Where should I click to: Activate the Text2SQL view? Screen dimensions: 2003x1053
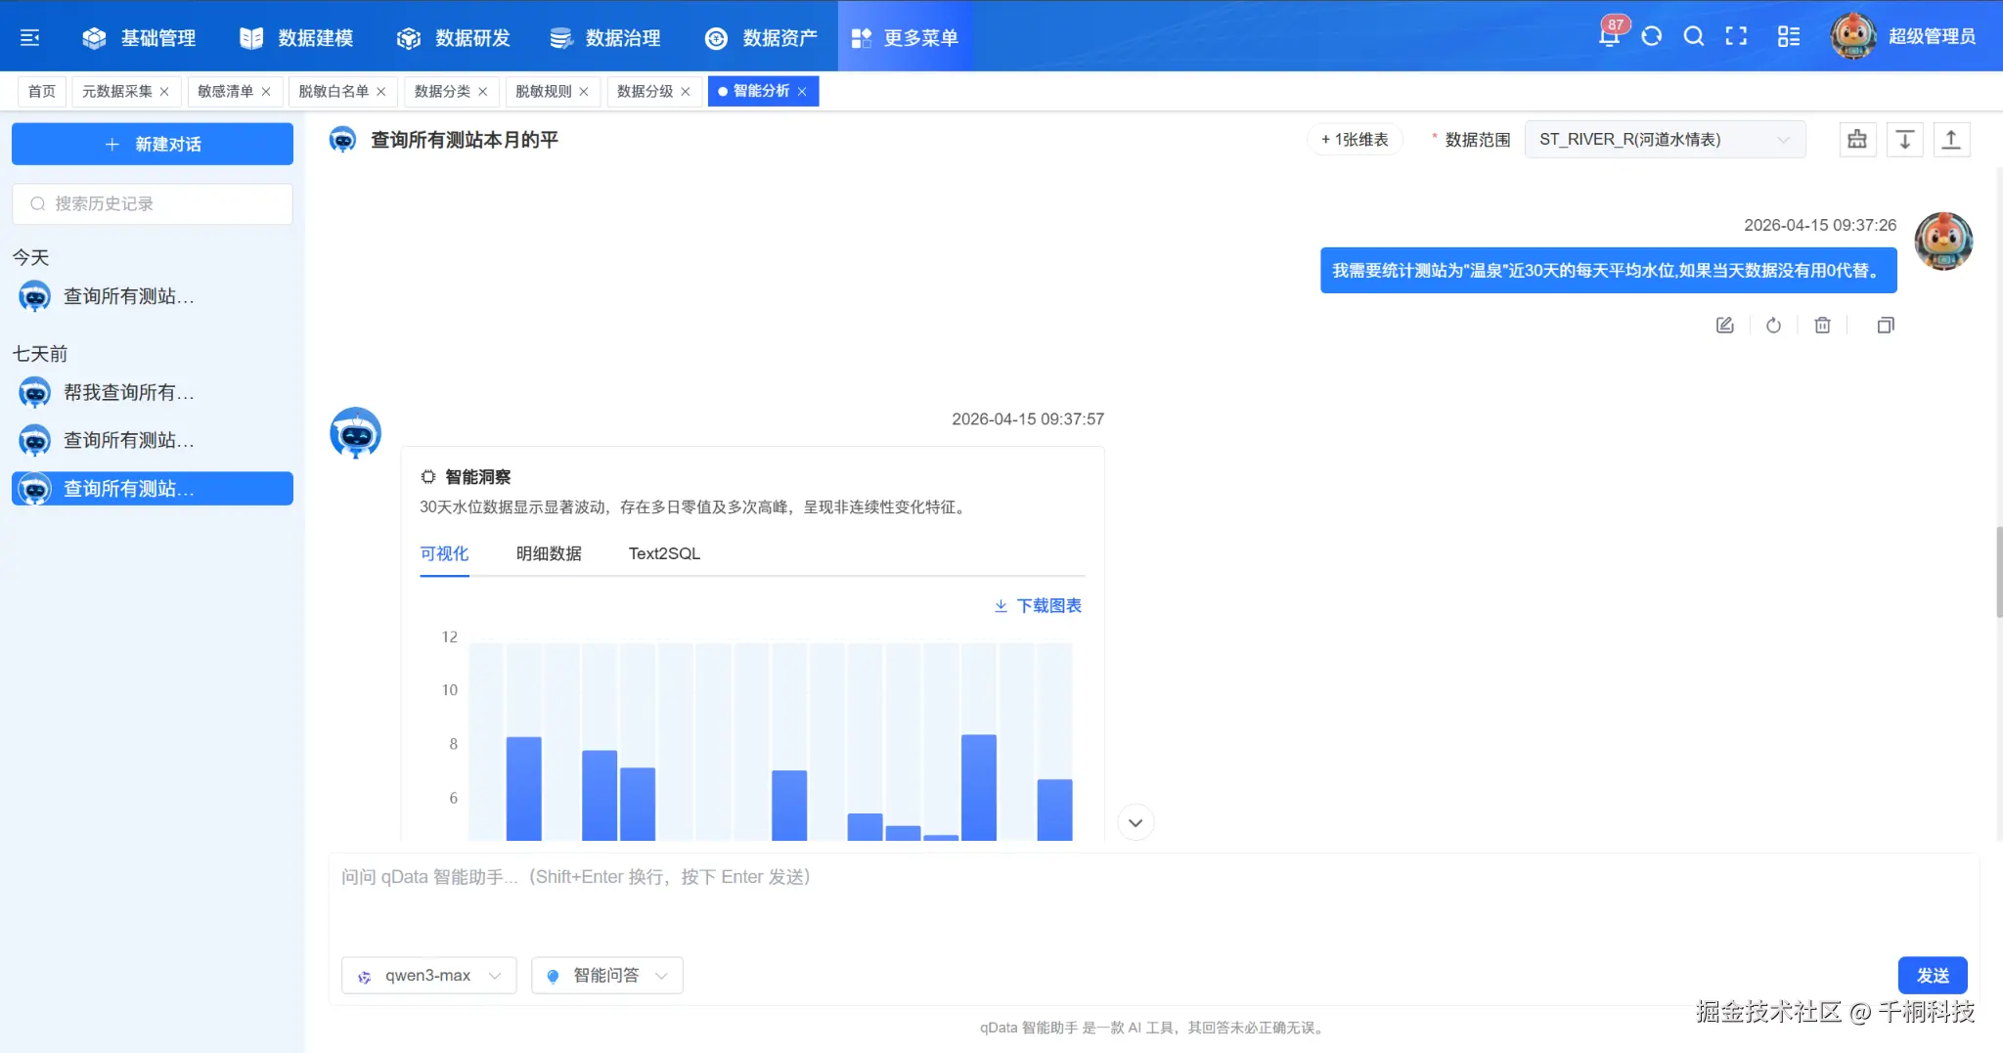click(663, 553)
